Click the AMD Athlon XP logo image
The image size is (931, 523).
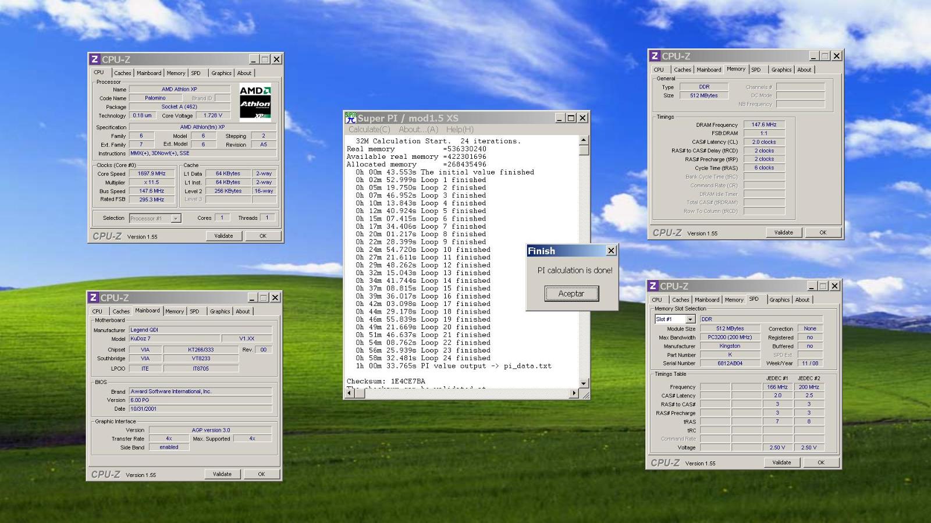(x=255, y=102)
